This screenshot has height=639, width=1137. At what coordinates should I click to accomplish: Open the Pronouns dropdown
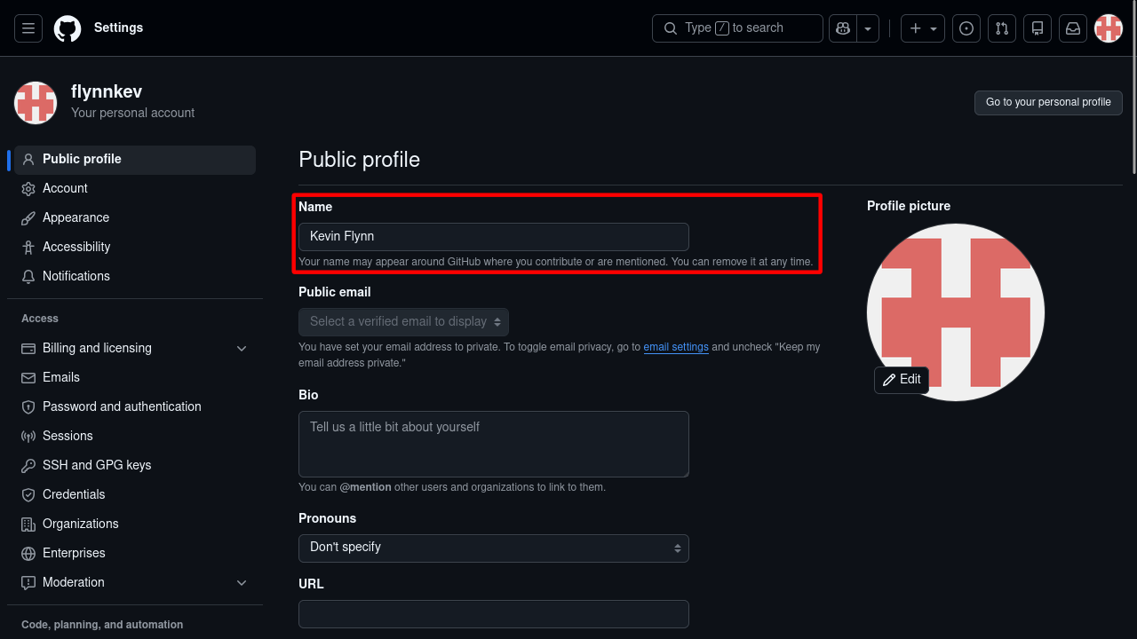(x=494, y=548)
